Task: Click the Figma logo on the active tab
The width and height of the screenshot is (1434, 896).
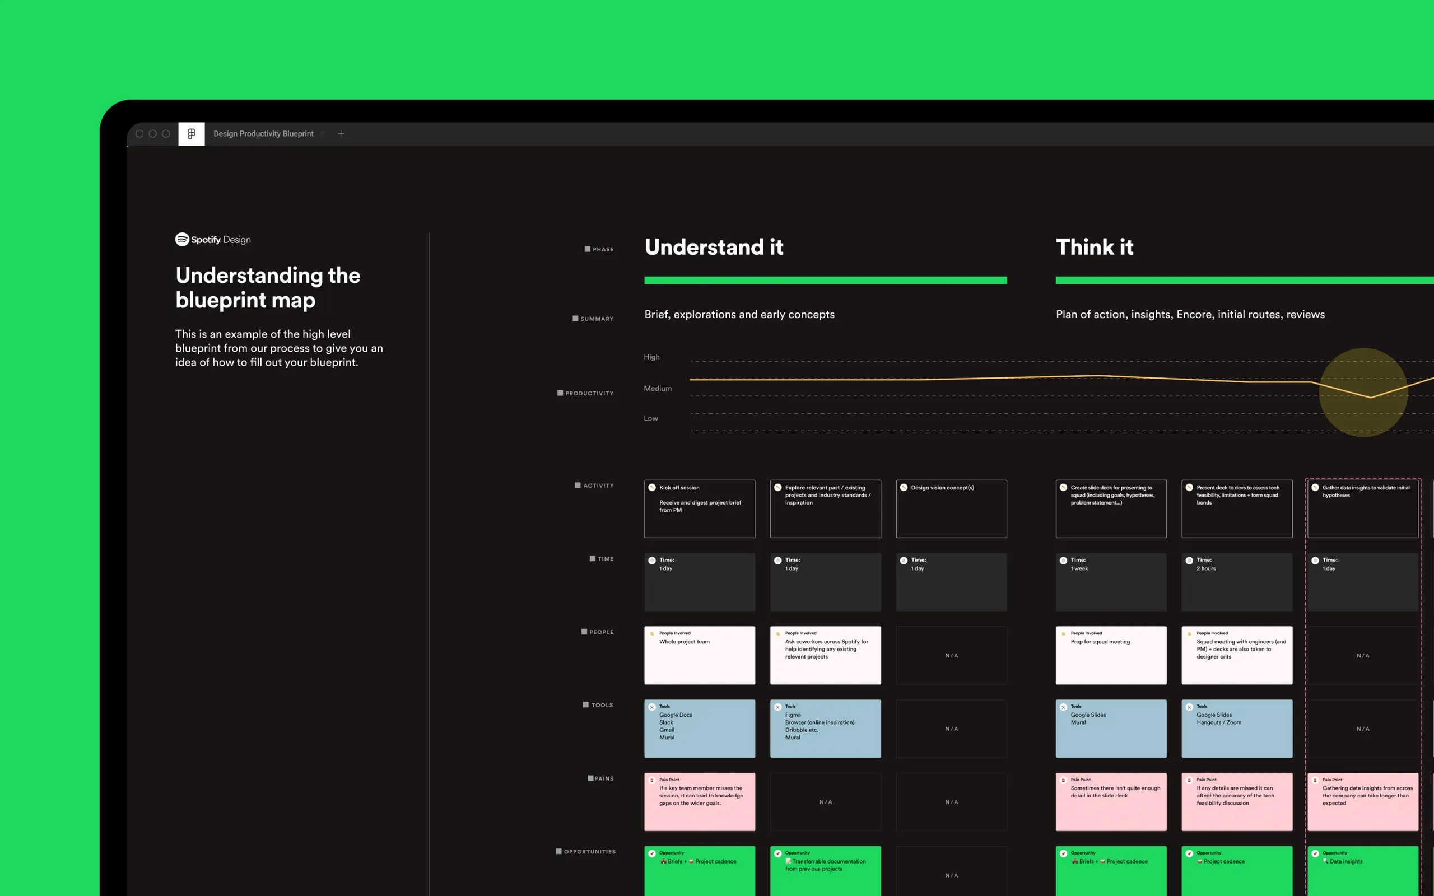Action: click(191, 134)
